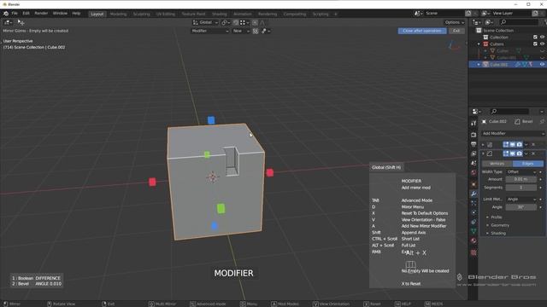
Task: Open the File menu
Action: click(x=15, y=14)
